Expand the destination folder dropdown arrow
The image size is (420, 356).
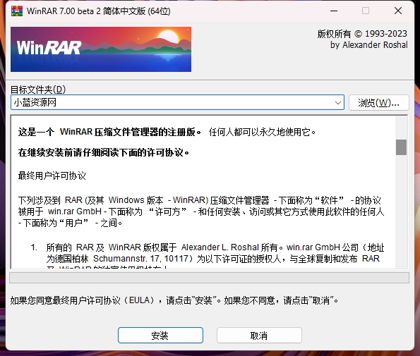[x=338, y=102]
